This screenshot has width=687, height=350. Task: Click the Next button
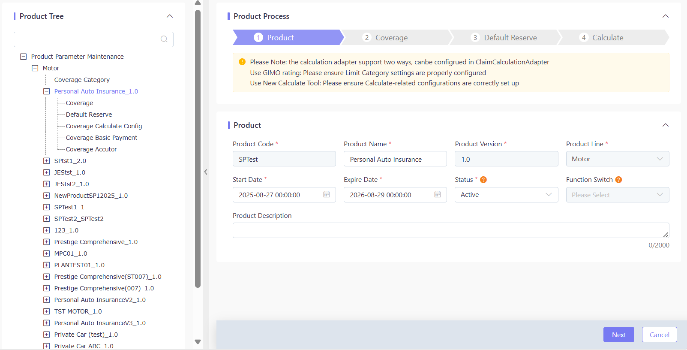[619, 335]
